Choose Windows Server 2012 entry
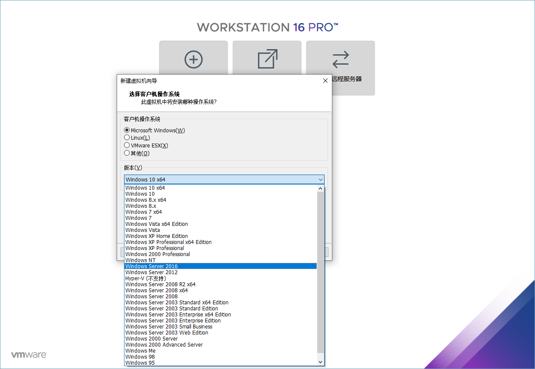Image resolution: width=535 pixels, height=369 pixels. [220, 272]
